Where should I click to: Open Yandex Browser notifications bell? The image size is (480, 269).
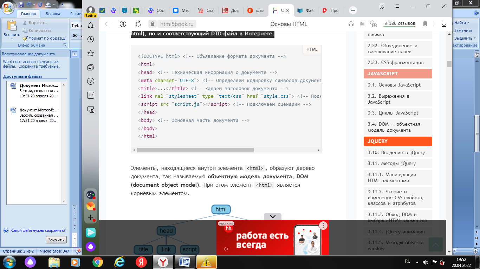91,25
